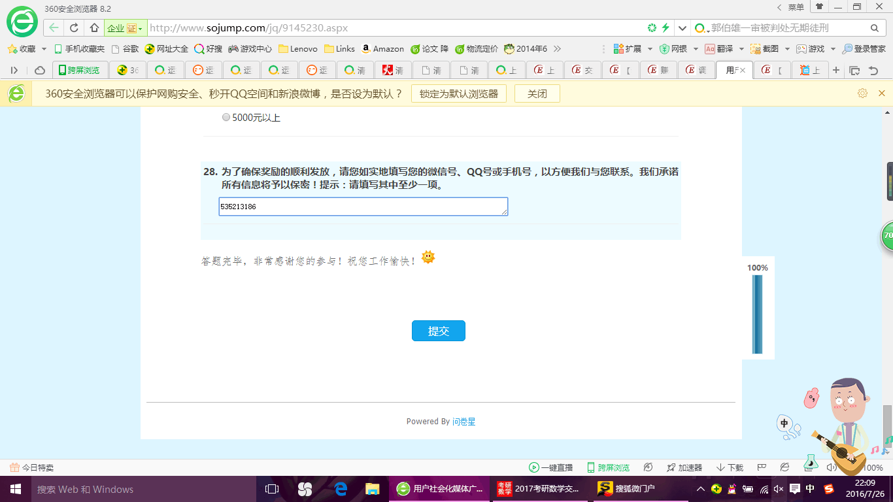The height and width of the screenshot is (502, 893).
Task: Click 一键直播 in the status bar
Action: (551, 467)
